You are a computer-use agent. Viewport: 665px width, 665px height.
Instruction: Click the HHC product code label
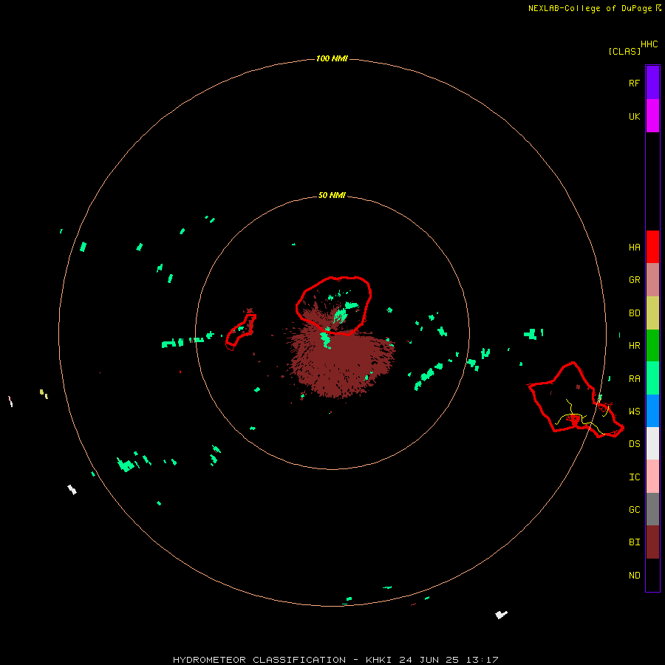click(649, 44)
